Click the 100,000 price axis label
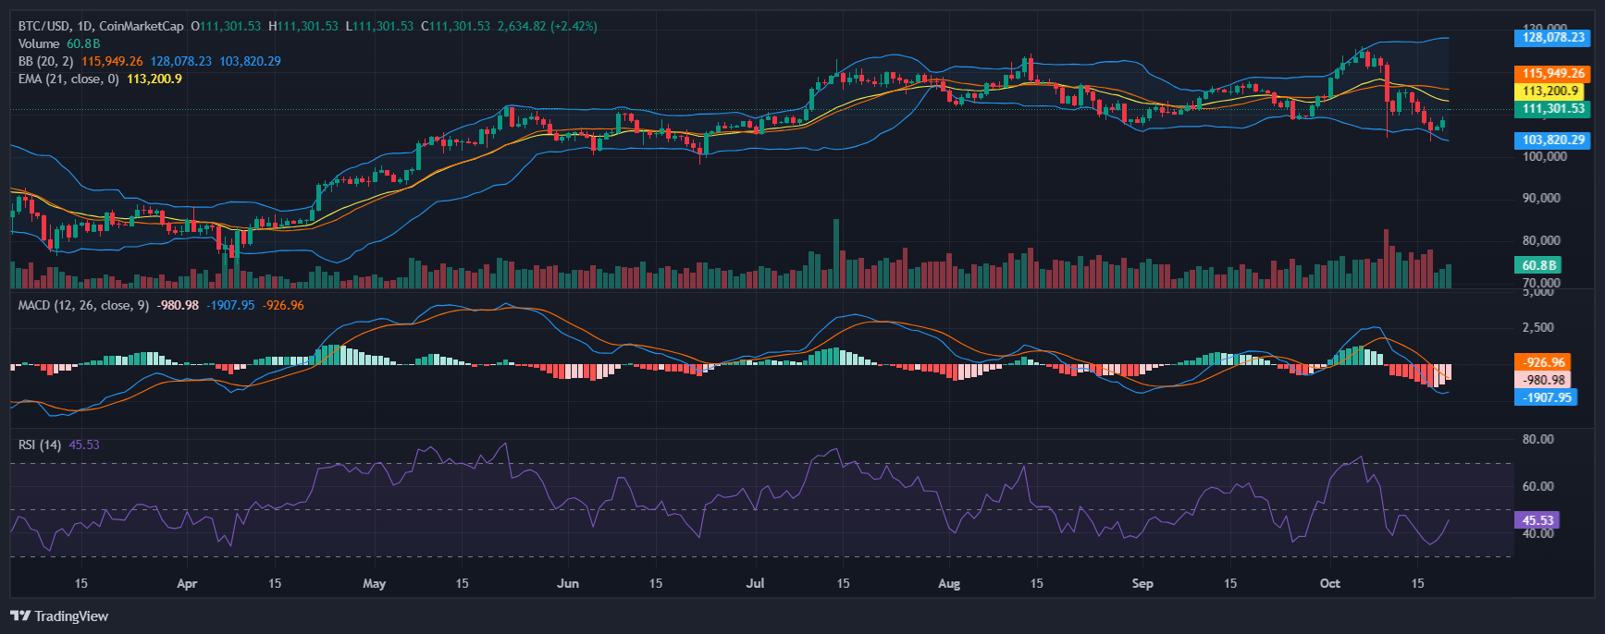 [1544, 156]
